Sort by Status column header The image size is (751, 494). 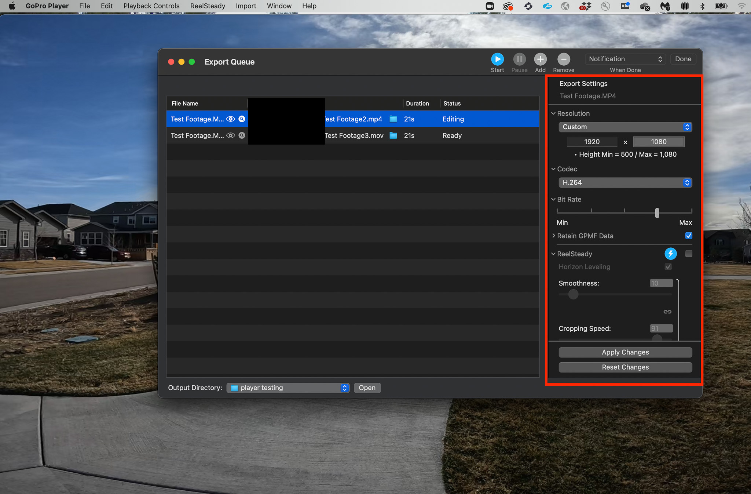(x=452, y=103)
